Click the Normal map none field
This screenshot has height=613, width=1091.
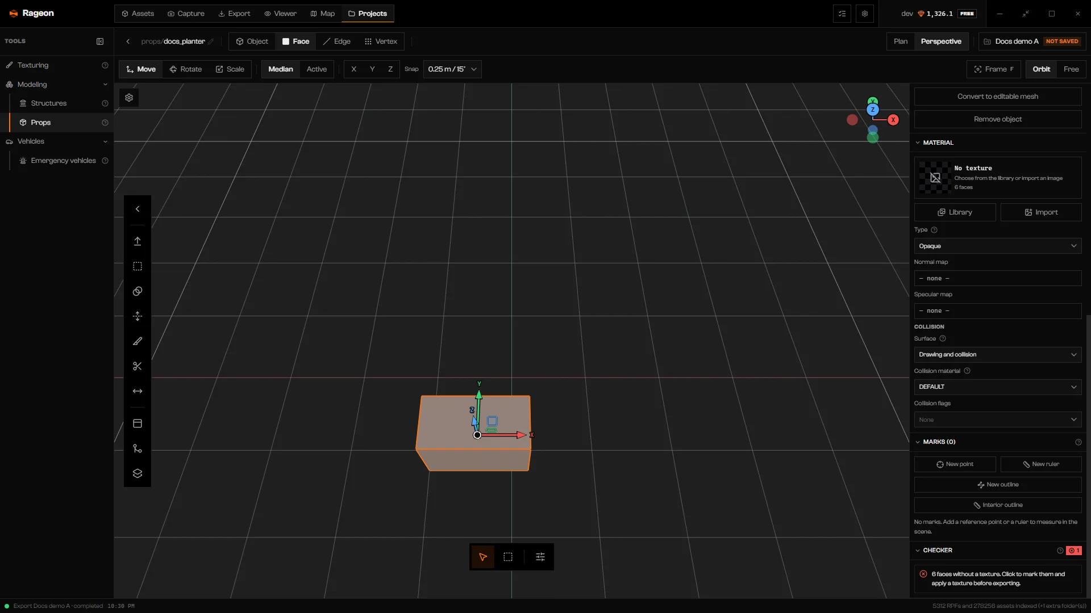pos(997,279)
